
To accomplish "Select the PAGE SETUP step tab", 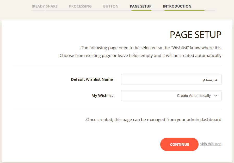I will (140, 6).
